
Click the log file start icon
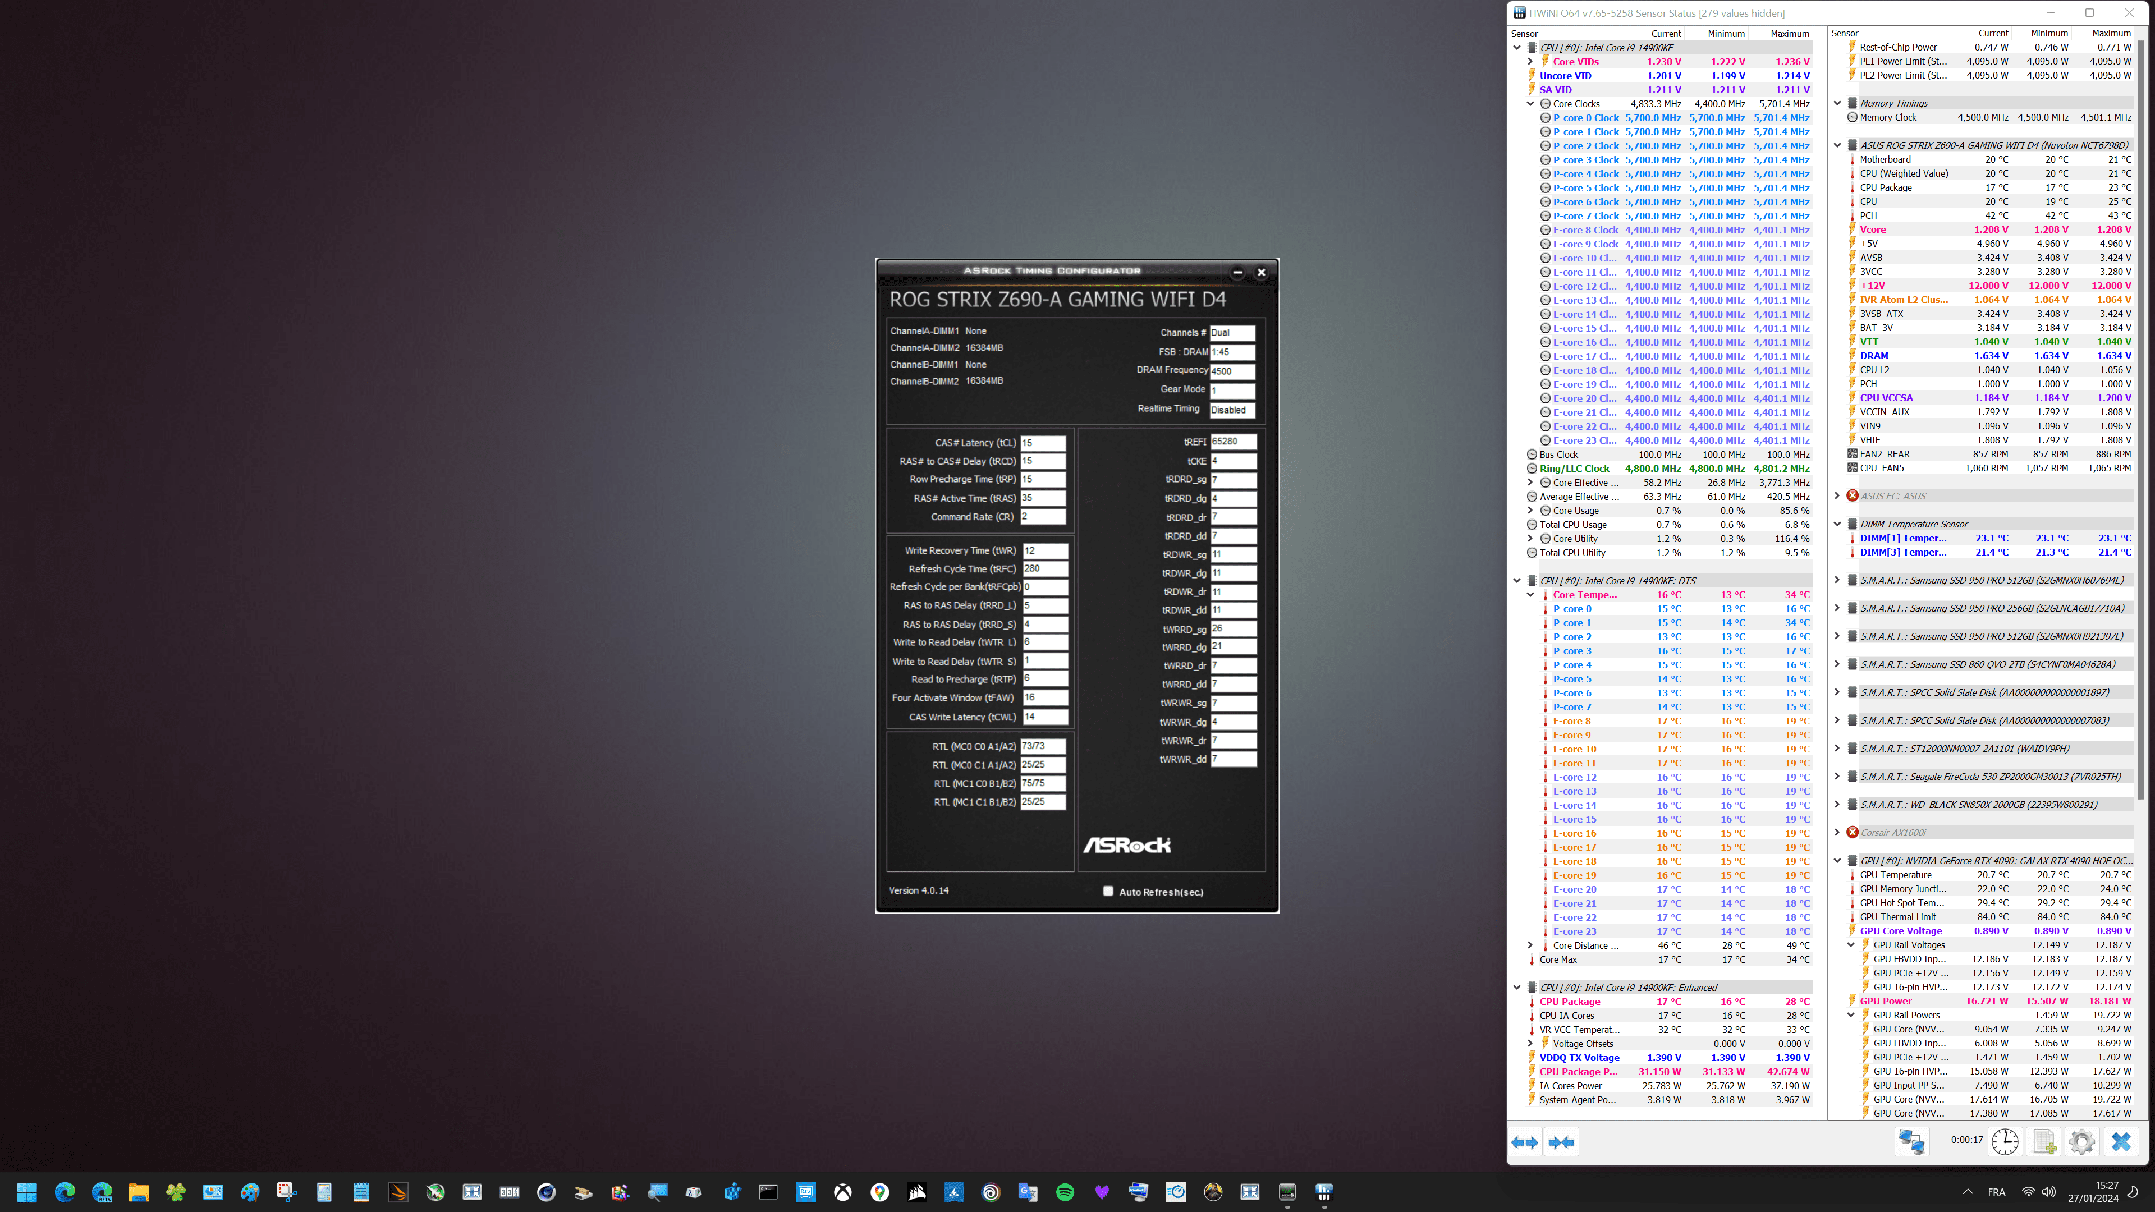click(2044, 1141)
